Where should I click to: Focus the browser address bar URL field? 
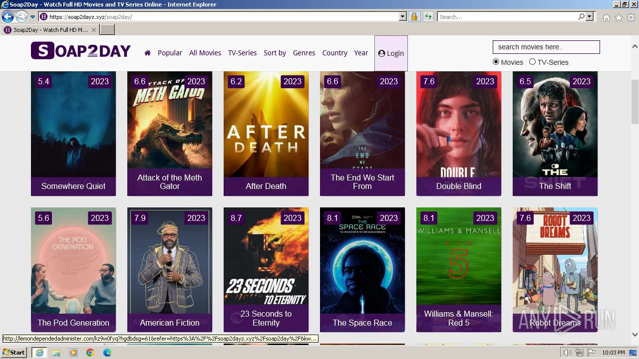[223, 17]
